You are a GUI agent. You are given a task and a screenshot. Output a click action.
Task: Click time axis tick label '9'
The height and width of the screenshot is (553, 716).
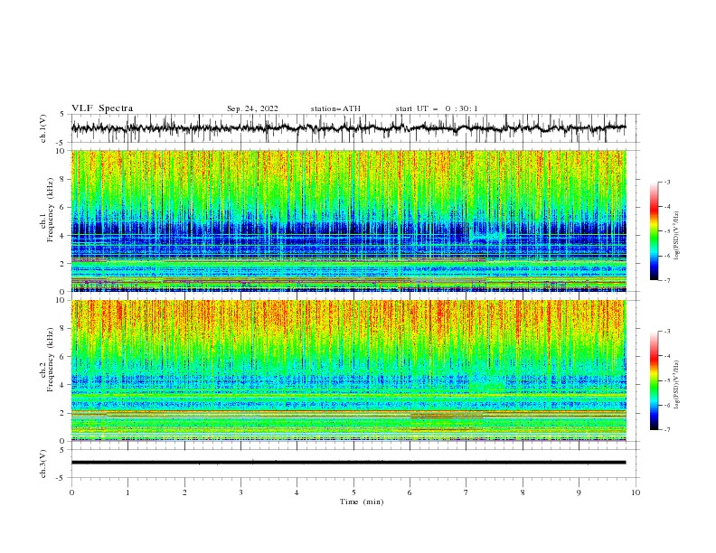pyautogui.click(x=579, y=492)
